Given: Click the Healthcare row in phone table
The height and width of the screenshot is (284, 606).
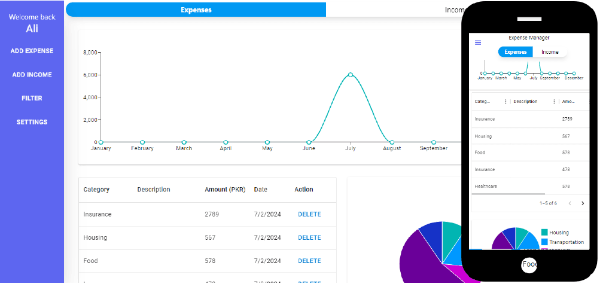Looking at the screenshot, I should click(x=530, y=186).
